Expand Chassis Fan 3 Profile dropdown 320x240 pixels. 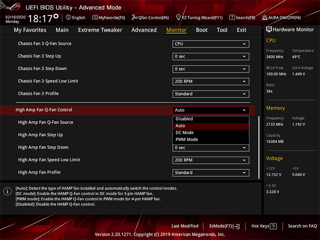tap(211, 94)
